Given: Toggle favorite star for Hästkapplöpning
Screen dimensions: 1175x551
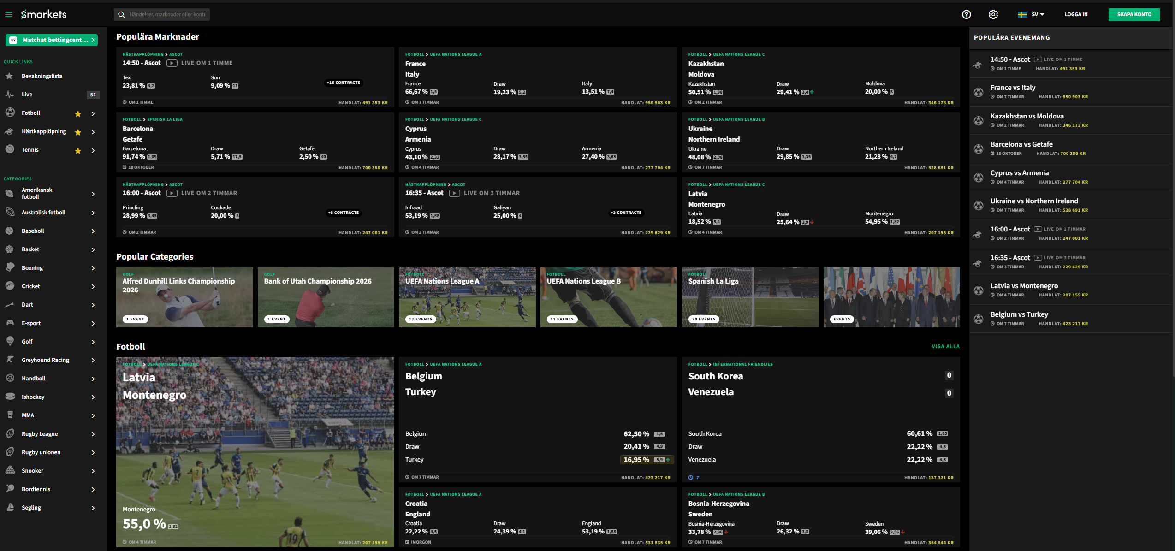Looking at the screenshot, I should pyautogui.click(x=78, y=132).
